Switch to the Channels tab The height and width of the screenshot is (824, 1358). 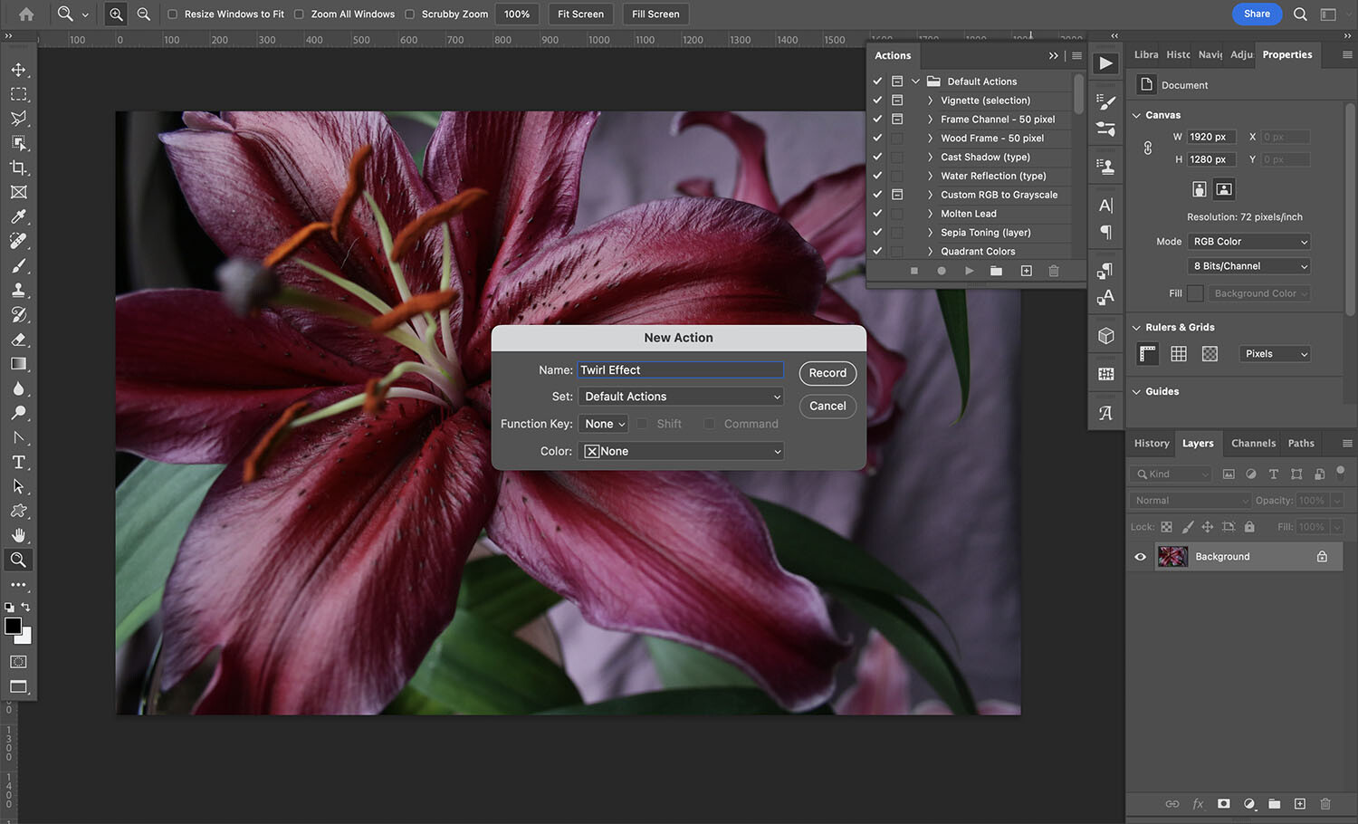click(x=1253, y=443)
